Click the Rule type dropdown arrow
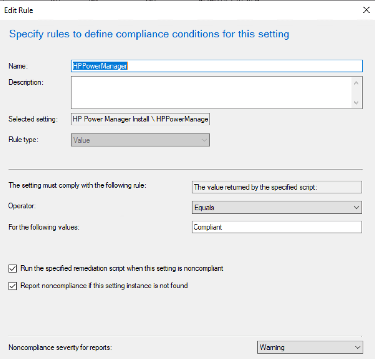 204,140
